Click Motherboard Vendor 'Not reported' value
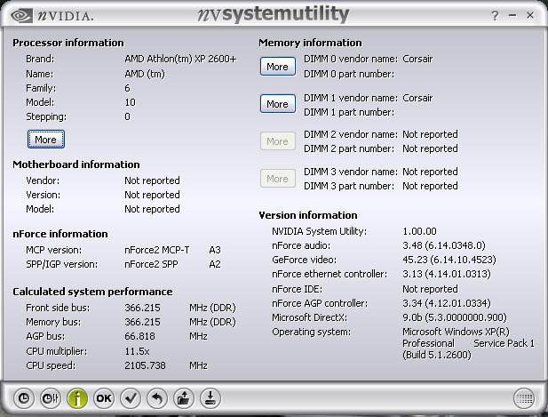The width and height of the screenshot is (548, 417). pos(152,180)
